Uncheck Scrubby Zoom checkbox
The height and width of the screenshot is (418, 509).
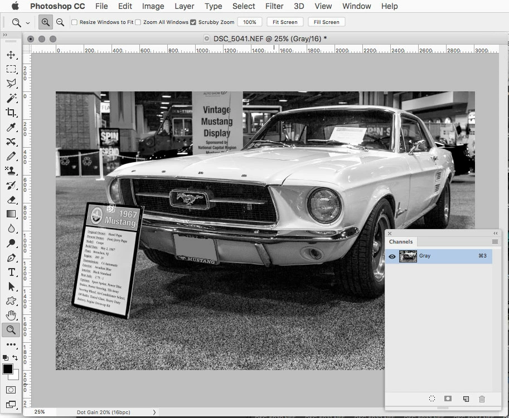(x=193, y=22)
